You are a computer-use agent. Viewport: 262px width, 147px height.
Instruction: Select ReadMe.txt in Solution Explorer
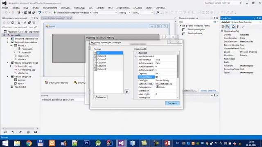coord(20,87)
